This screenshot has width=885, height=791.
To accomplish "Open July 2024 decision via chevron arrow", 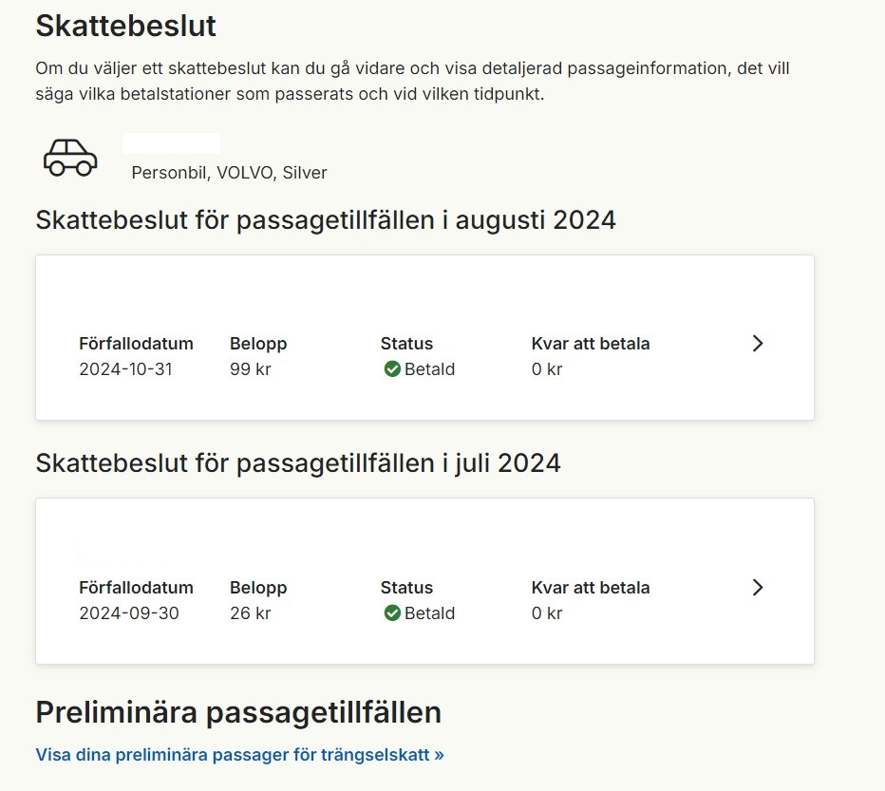I will tap(758, 588).
